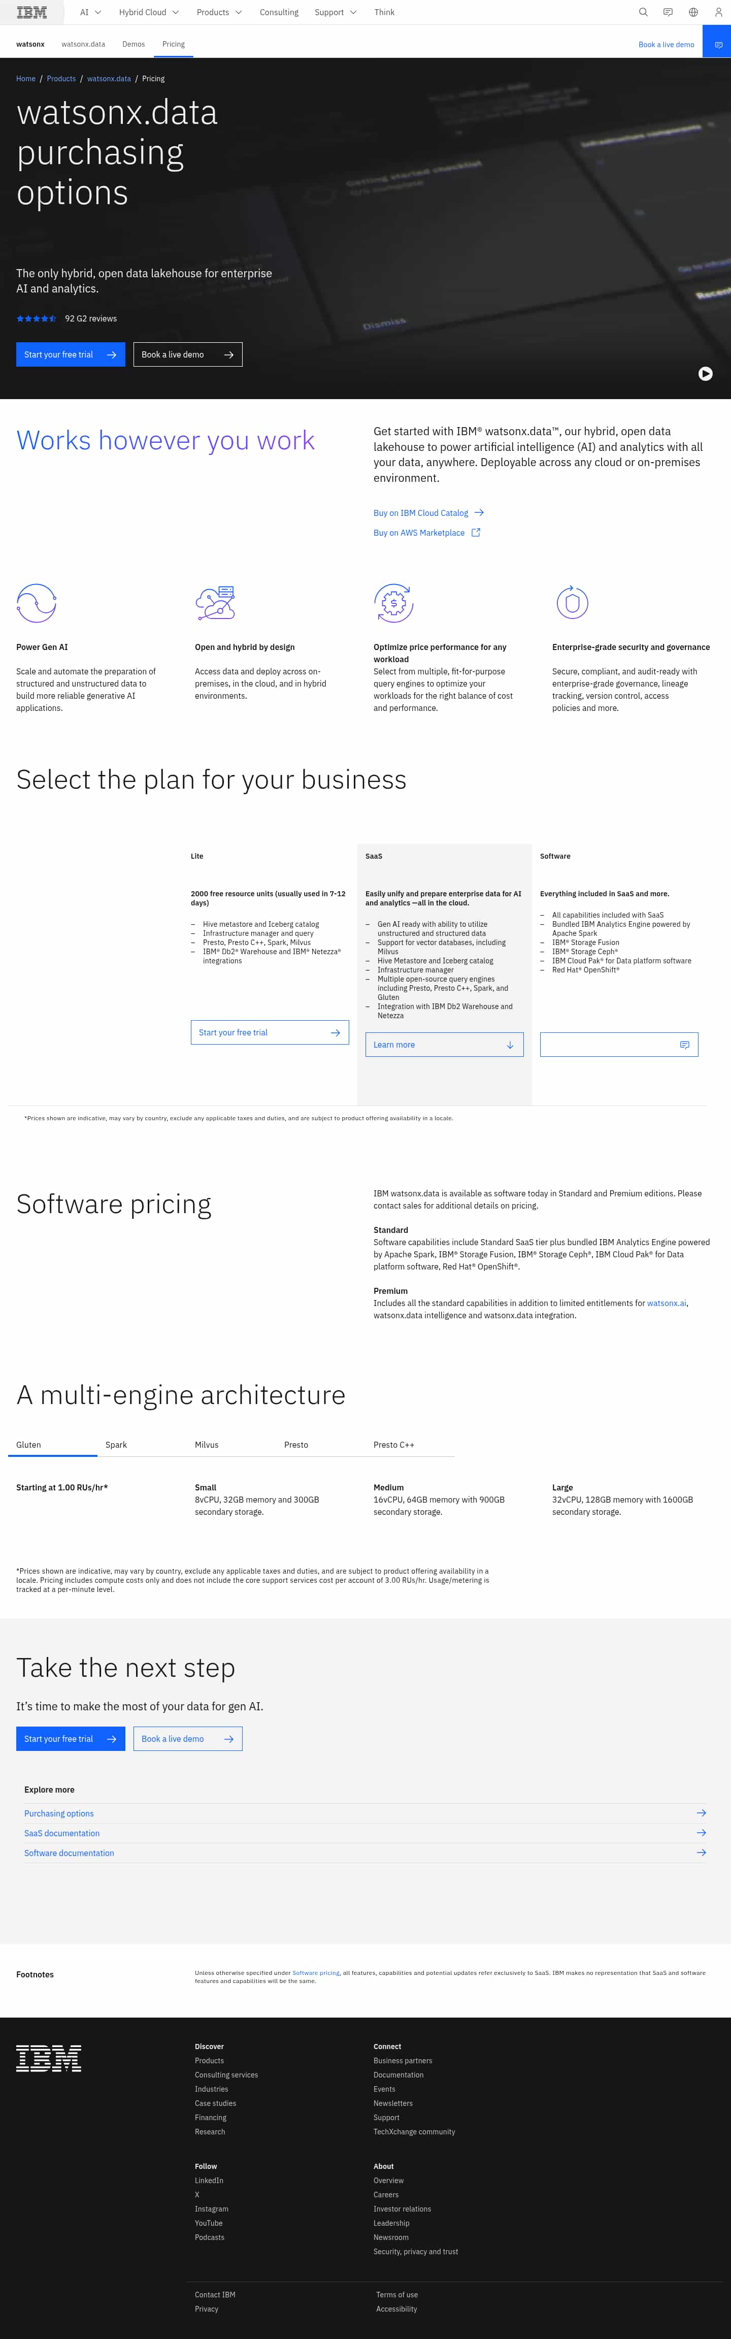Open the Demos tab in subnav
The height and width of the screenshot is (2339, 731).
click(134, 45)
